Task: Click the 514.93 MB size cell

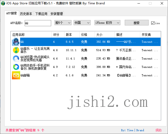Action: pyautogui.click(x=103, y=50)
